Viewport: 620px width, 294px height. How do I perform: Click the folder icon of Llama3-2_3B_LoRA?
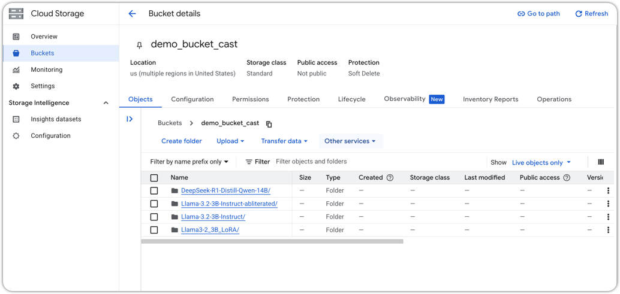pos(174,230)
